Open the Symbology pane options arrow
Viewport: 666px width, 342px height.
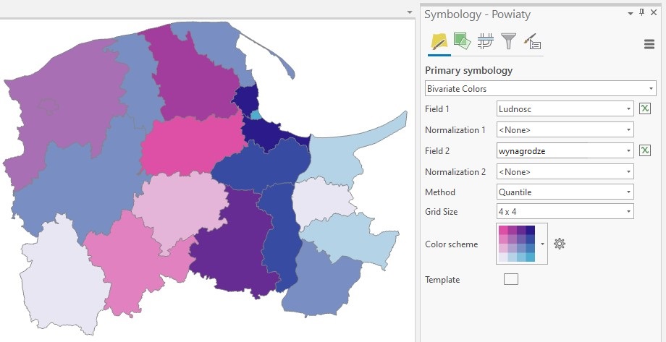point(631,13)
